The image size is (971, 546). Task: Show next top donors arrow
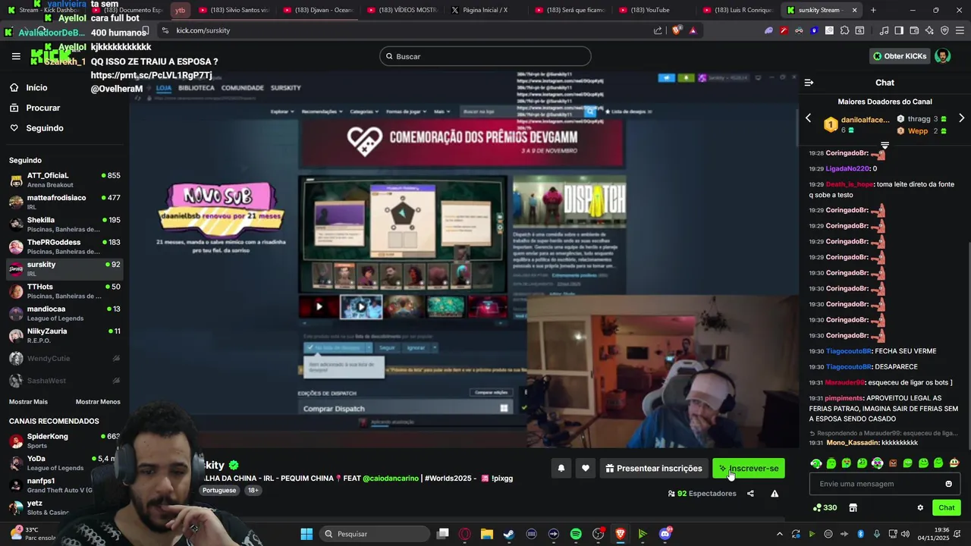961,118
